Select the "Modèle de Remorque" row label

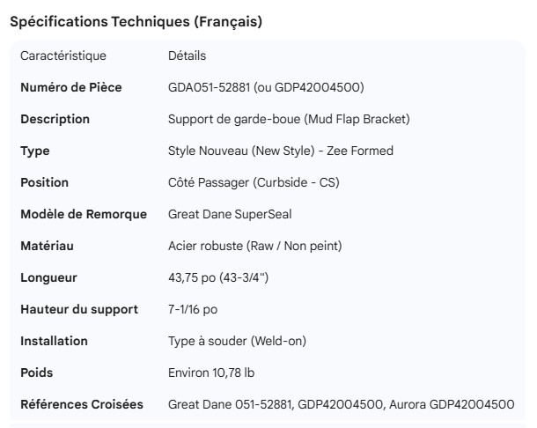(x=84, y=214)
